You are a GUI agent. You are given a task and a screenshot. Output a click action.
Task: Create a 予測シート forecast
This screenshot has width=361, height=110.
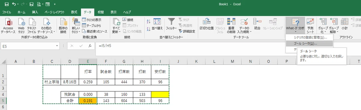coord(310,25)
